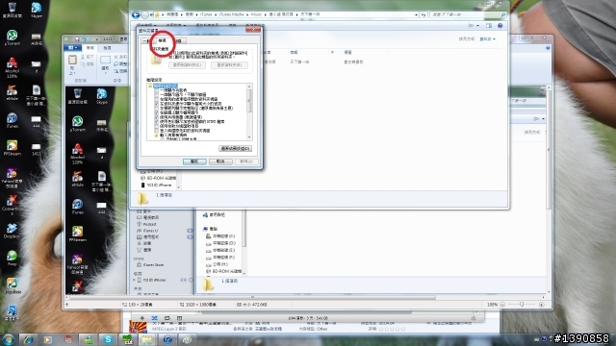The height and width of the screenshot is (346, 616).
Task: Collapse the top folder node in advanced settings
Action: (x=150, y=86)
